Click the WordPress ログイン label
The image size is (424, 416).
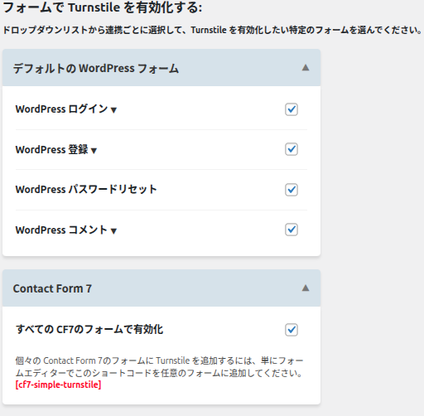61,109
